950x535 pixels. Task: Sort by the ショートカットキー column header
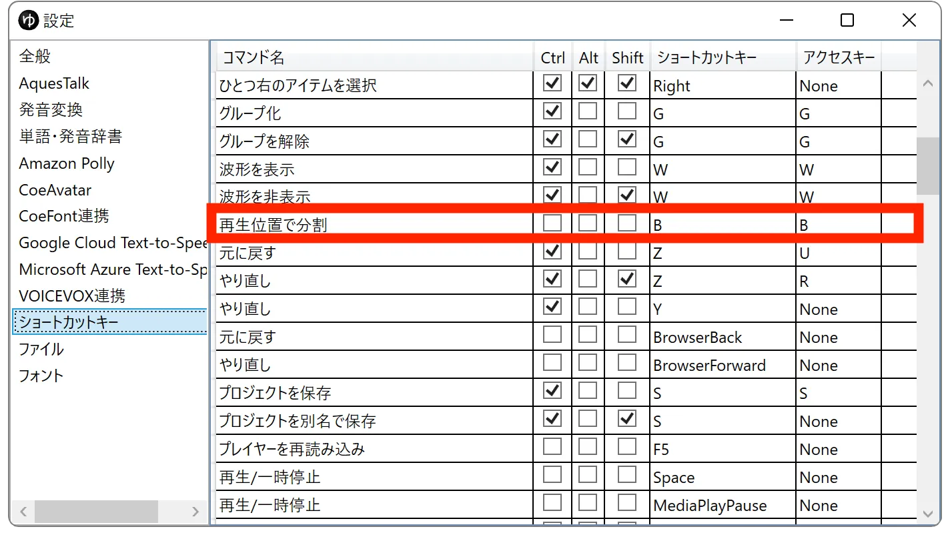point(723,57)
